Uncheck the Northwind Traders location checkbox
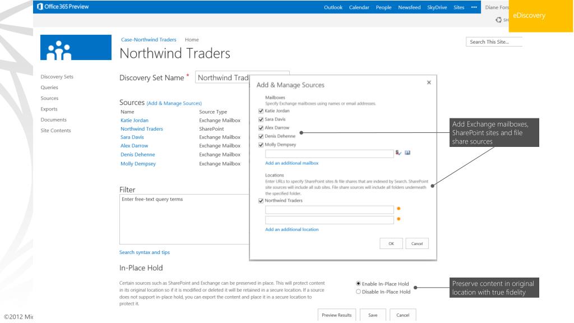The height and width of the screenshot is (323, 574). point(261,201)
